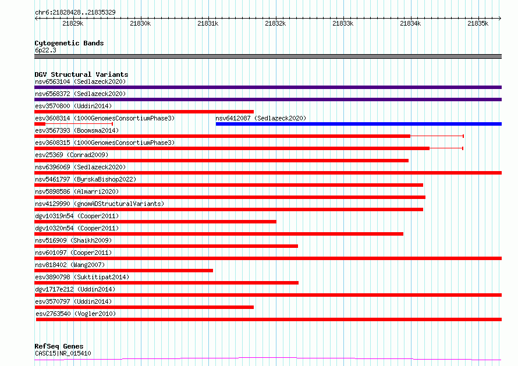Click the blue bar under nsv6412087

[x=359, y=124]
